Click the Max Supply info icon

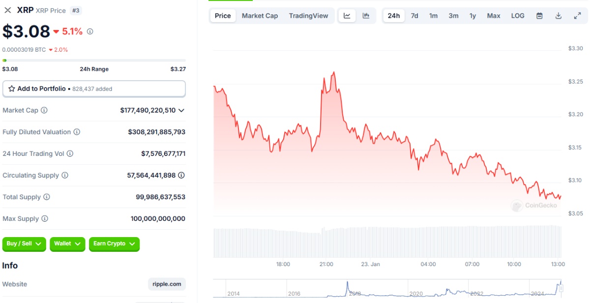(45, 218)
